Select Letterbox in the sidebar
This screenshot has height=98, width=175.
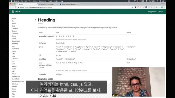point(15,59)
